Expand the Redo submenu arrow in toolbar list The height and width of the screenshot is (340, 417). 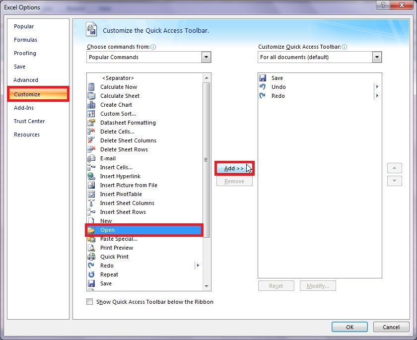tap(377, 96)
